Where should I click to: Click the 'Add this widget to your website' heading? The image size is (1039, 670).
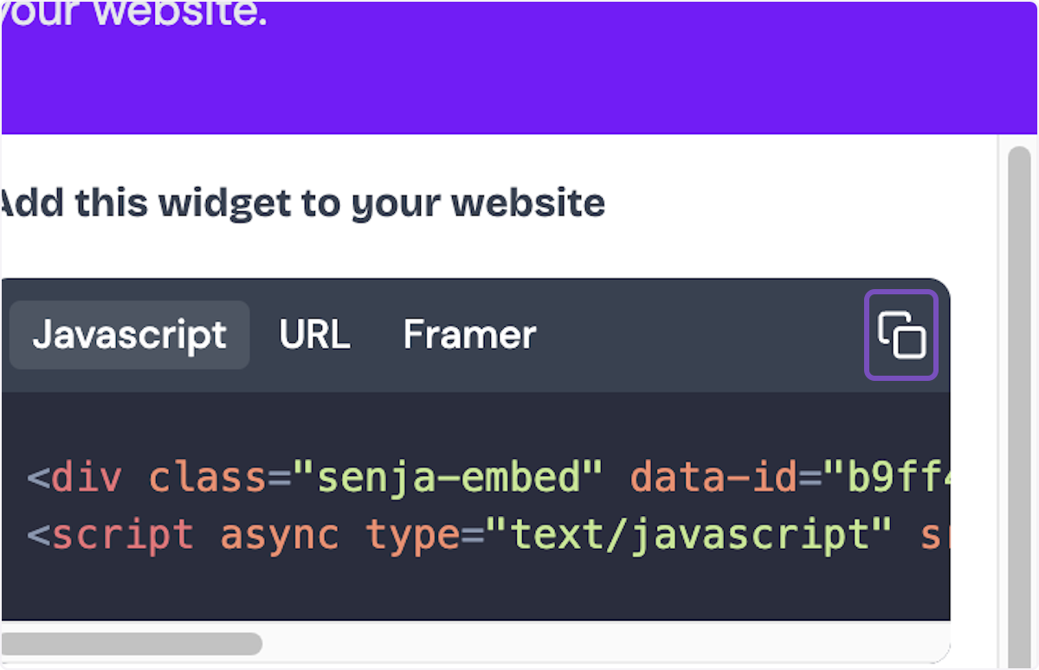point(302,203)
